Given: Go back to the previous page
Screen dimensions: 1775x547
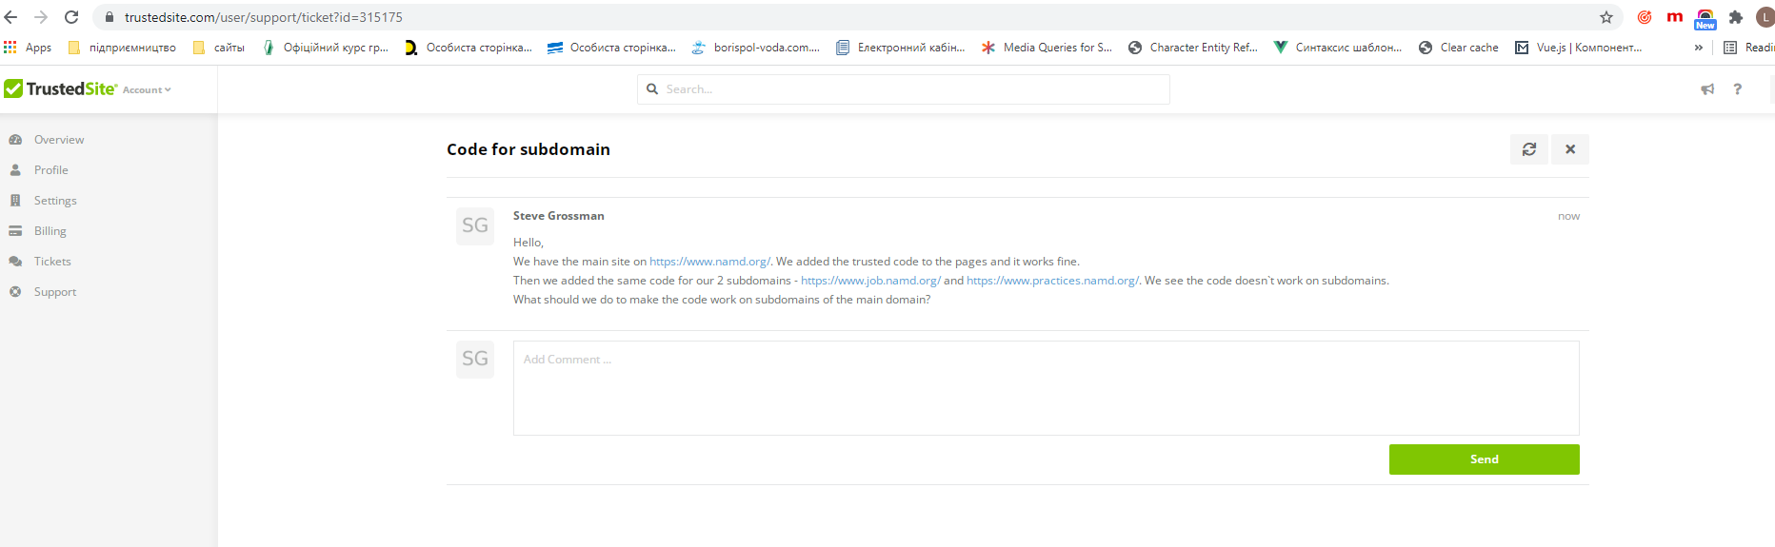Looking at the screenshot, I should tap(11, 17).
